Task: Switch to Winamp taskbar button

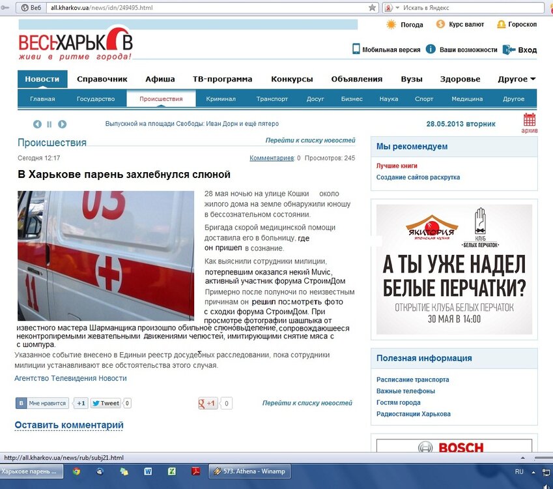Action: point(249,471)
